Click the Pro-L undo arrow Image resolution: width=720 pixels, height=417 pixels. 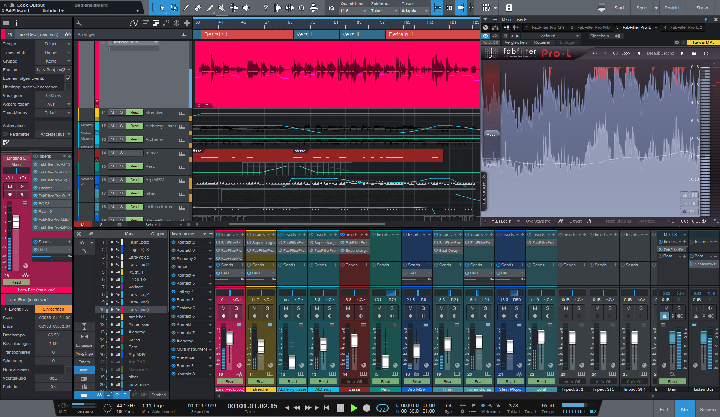tap(594, 53)
